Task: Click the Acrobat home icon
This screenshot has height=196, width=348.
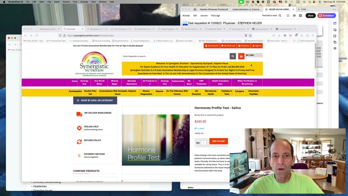Action: [x=195, y=9]
